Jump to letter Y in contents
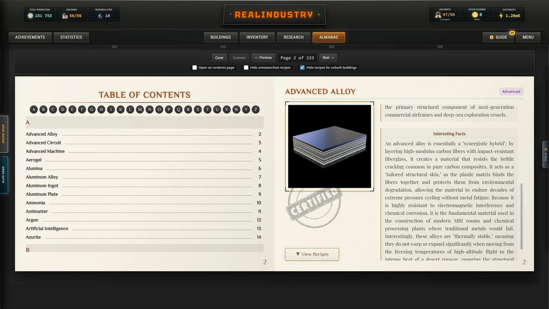This screenshot has width=549, height=309. coord(246,110)
